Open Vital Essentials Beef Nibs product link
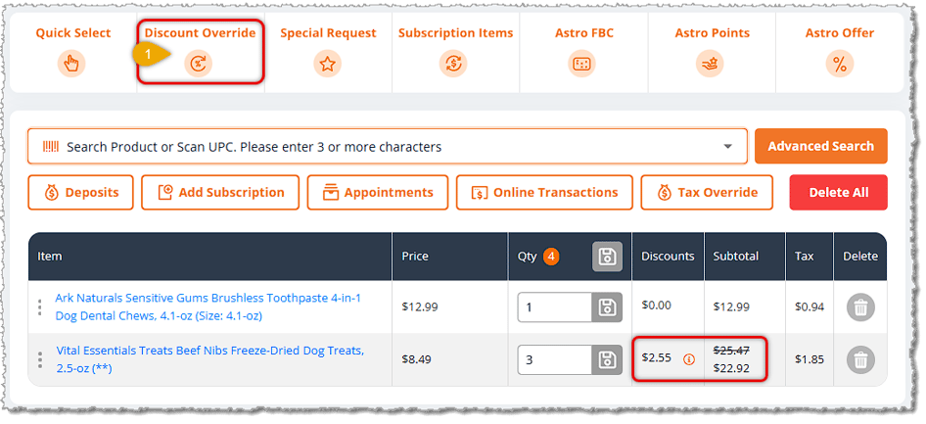The image size is (926, 424). [x=210, y=359]
